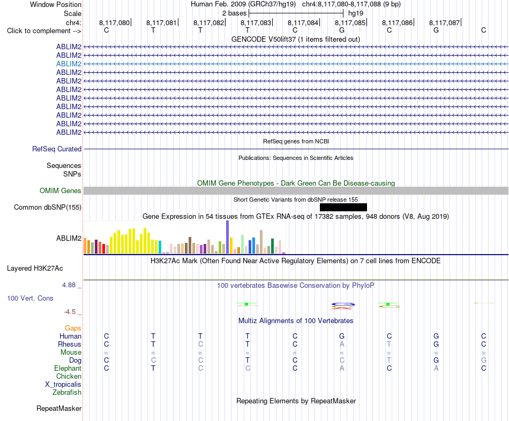Select the chr4: ruler label
This screenshot has width=509, height=421.
tap(73, 22)
